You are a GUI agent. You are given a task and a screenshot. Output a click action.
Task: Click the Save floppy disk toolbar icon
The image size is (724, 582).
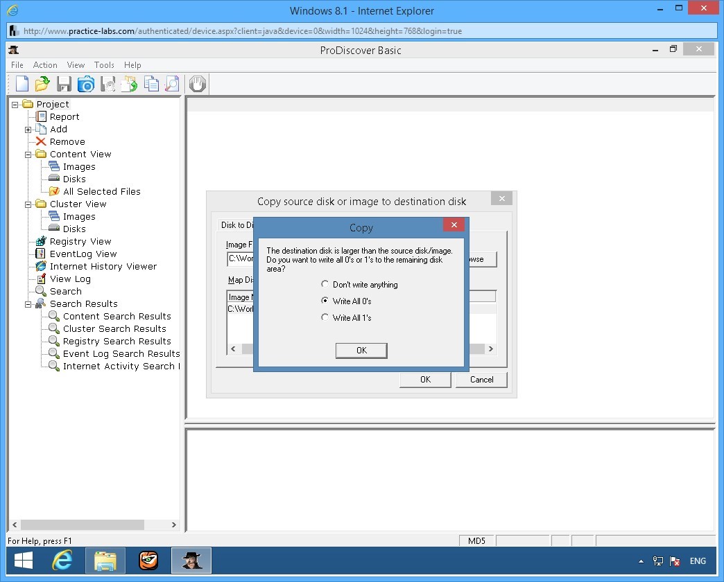pos(64,85)
